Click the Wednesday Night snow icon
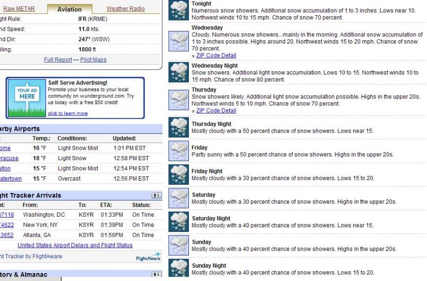Image resolution: width=427 pixels, height=281 pixels. (179, 72)
